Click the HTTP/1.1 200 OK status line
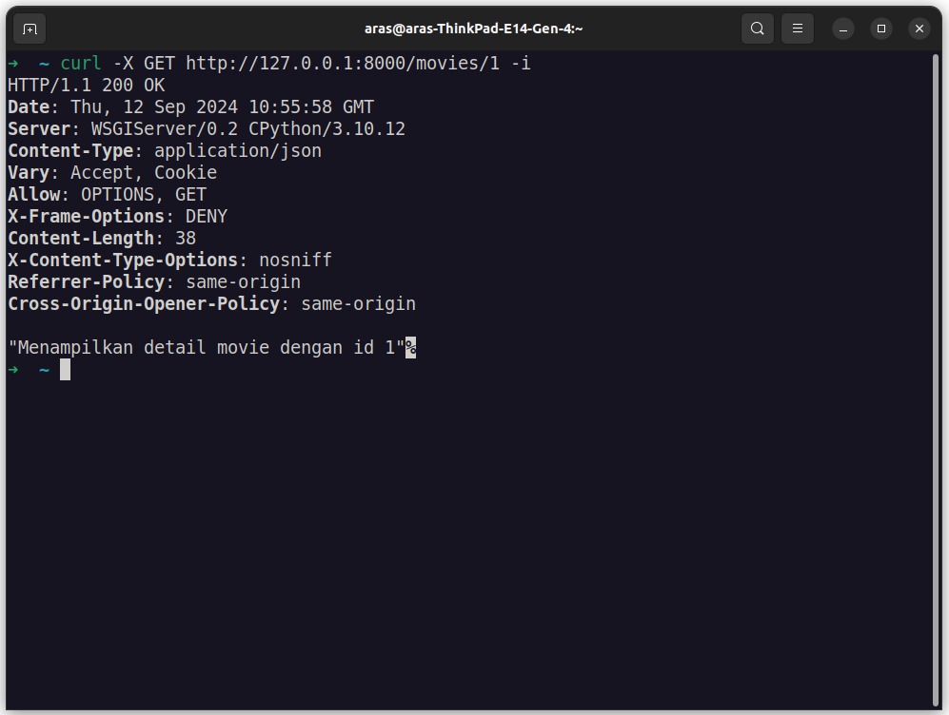The width and height of the screenshot is (949, 715). 86,86
